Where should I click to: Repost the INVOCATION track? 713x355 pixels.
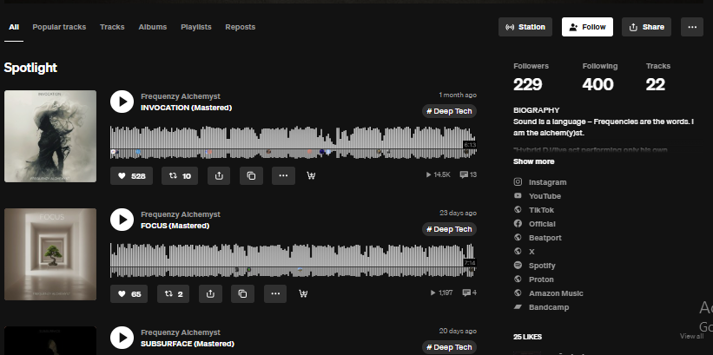(x=180, y=175)
